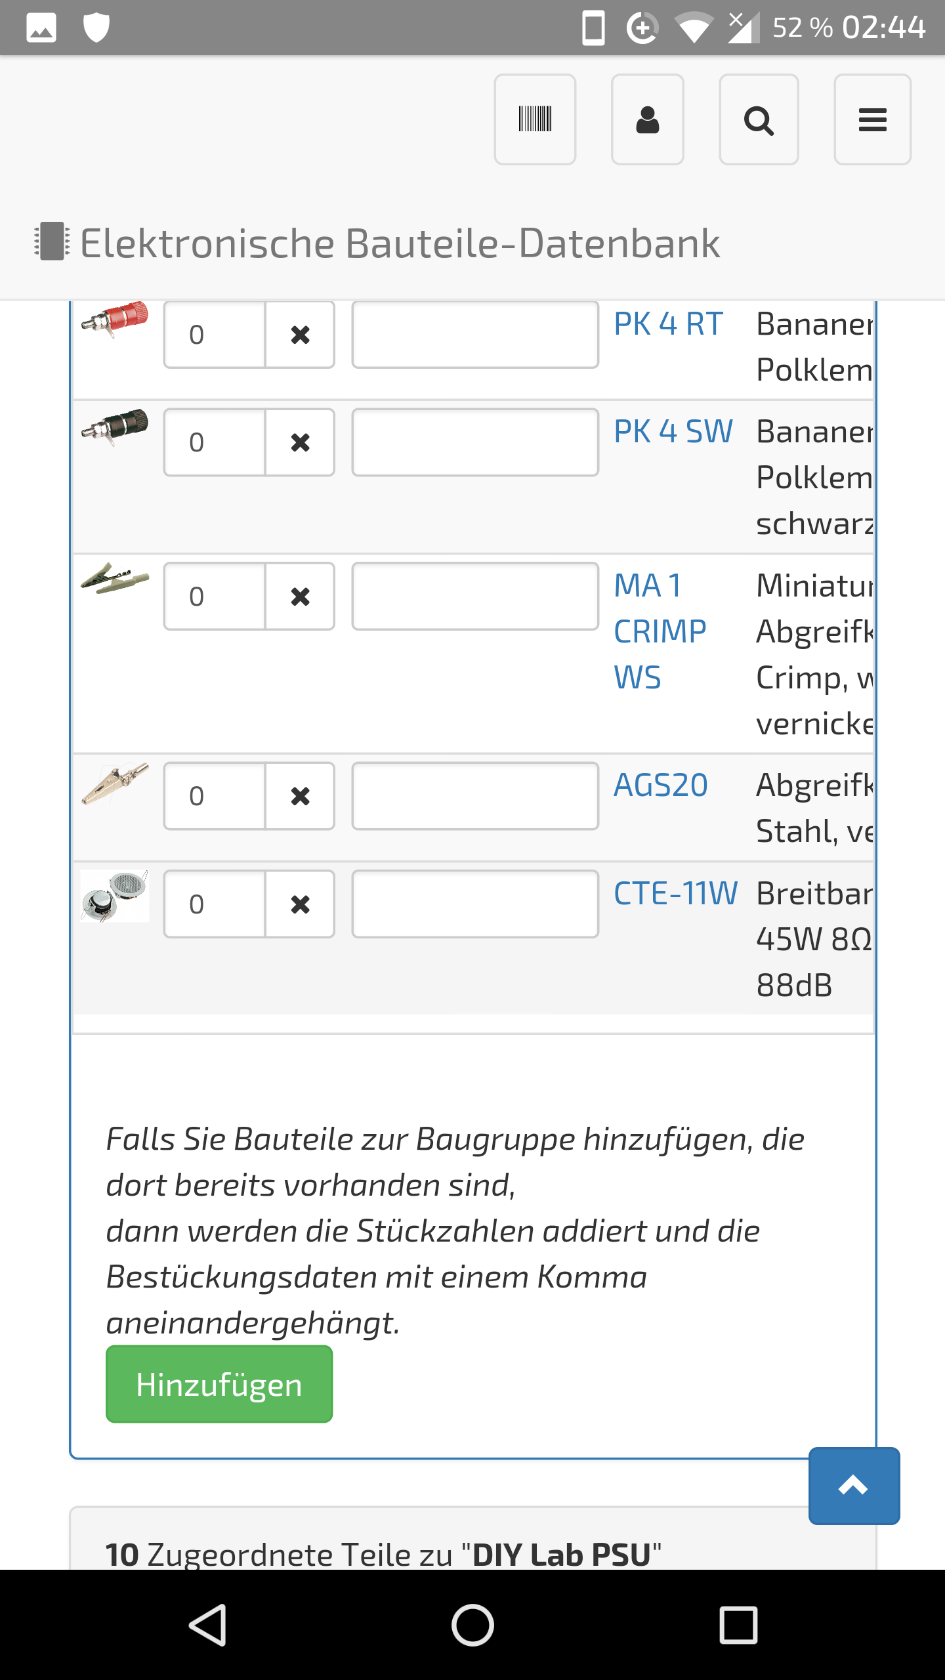945x1680 pixels.
Task: View the red banana jack thumbnail
Action: [115, 320]
